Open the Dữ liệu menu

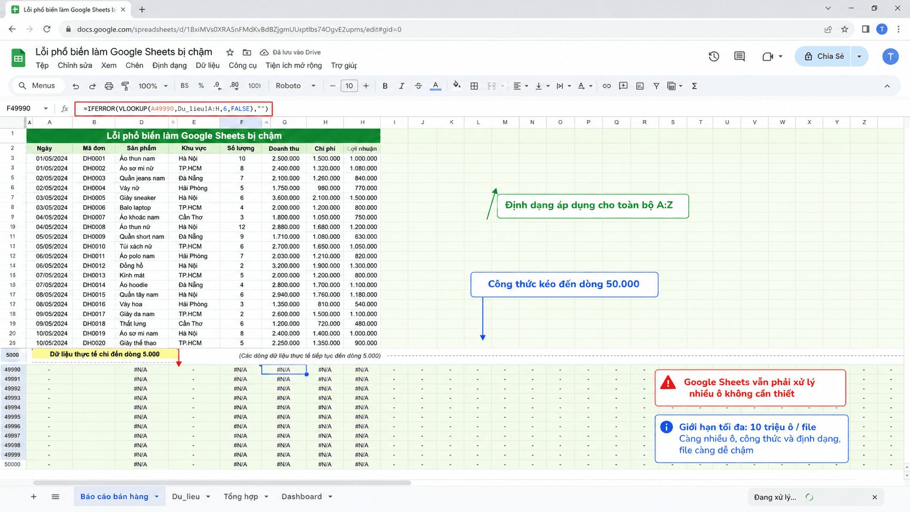[x=207, y=65]
